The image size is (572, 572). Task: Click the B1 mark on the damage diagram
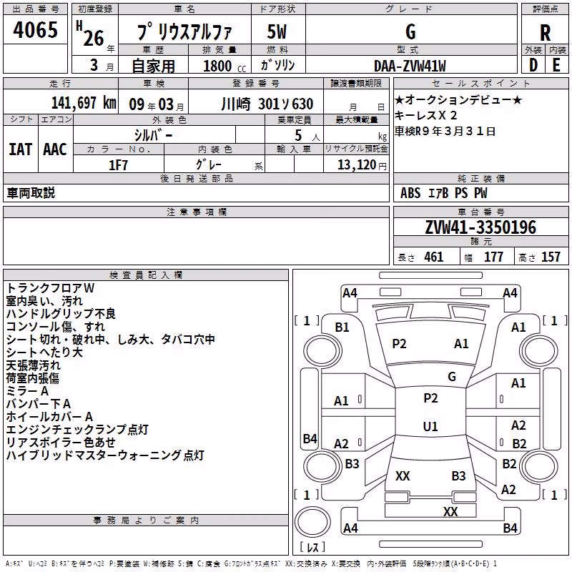point(342,327)
